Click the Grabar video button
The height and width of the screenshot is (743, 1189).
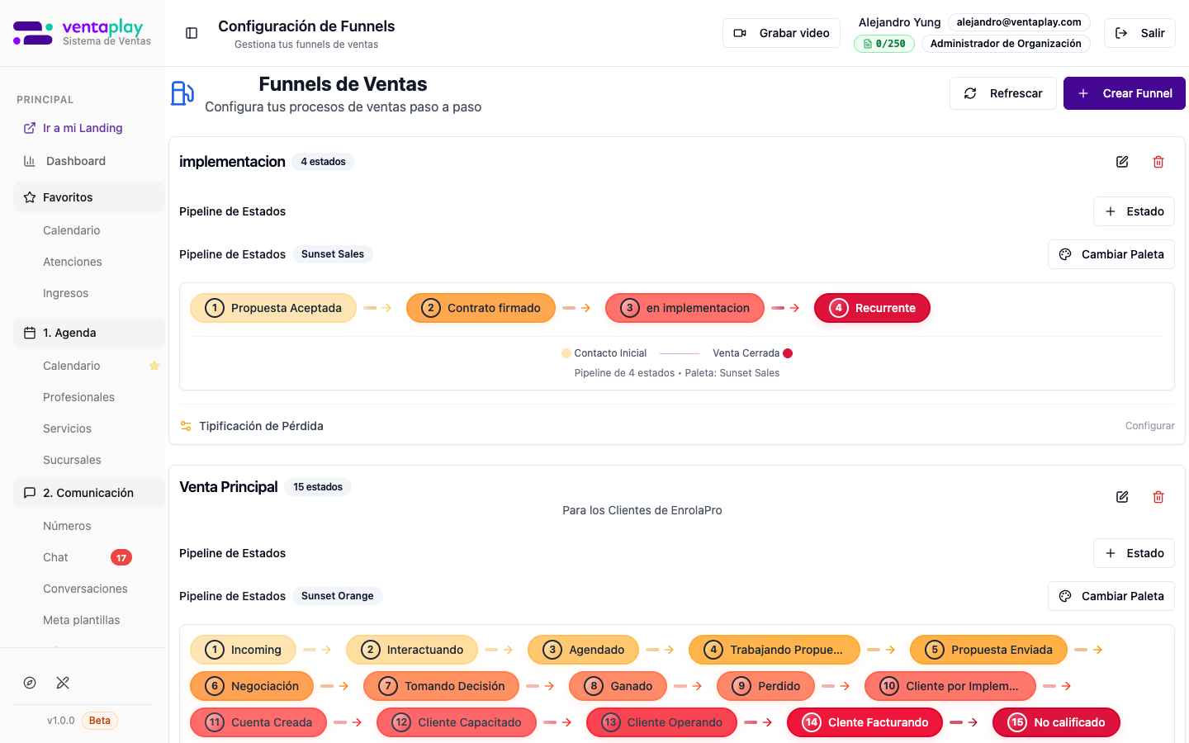pyautogui.click(x=781, y=33)
